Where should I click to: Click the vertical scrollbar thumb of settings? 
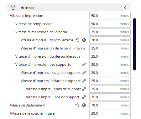pyautogui.click(x=134, y=44)
